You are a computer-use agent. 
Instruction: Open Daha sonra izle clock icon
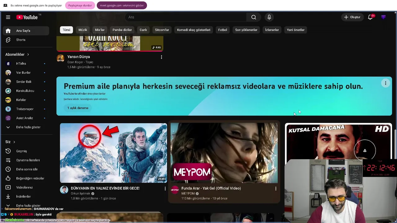pyautogui.click(x=8, y=169)
